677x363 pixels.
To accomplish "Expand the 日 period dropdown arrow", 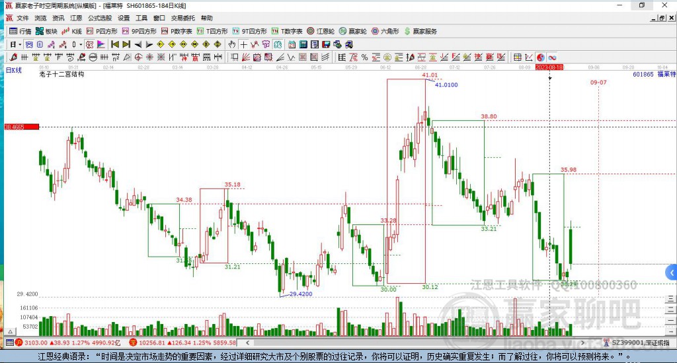I will (20, 45).
